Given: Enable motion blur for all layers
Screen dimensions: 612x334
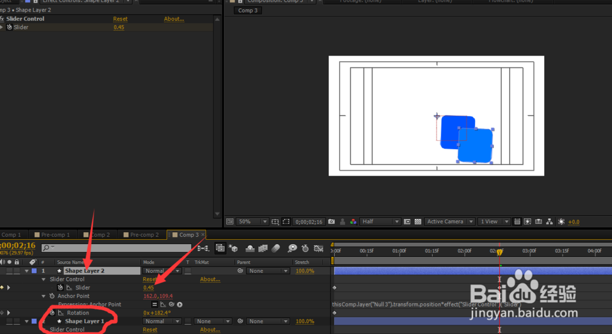Looking at the screenshot, I should tap(275, 248).
